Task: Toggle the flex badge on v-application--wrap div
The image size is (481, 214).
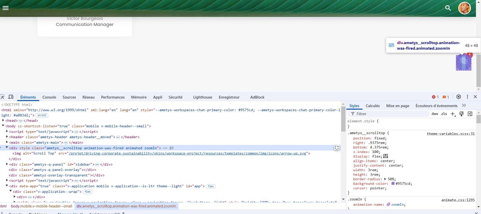Action: click(88, 192)
